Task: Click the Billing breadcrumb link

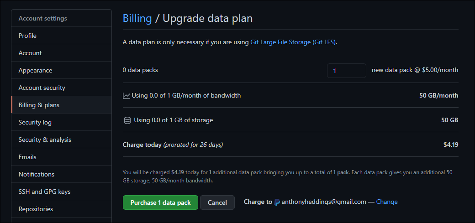Action: tap(137, 19)
